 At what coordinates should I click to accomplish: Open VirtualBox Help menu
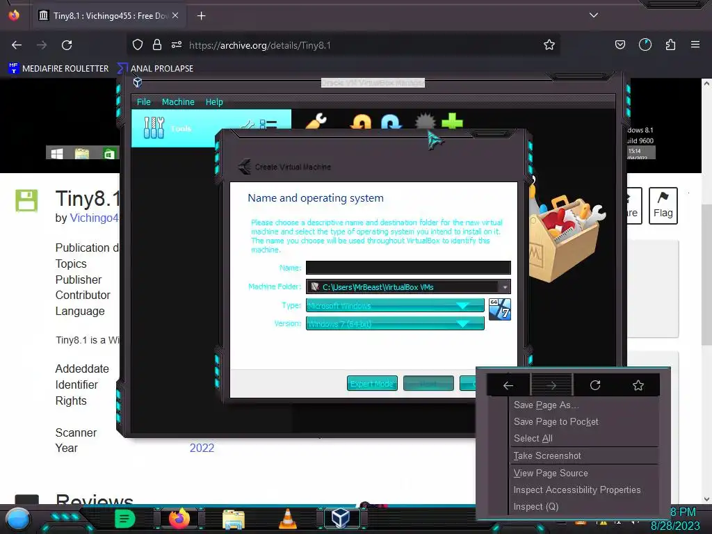click(214, 102)
